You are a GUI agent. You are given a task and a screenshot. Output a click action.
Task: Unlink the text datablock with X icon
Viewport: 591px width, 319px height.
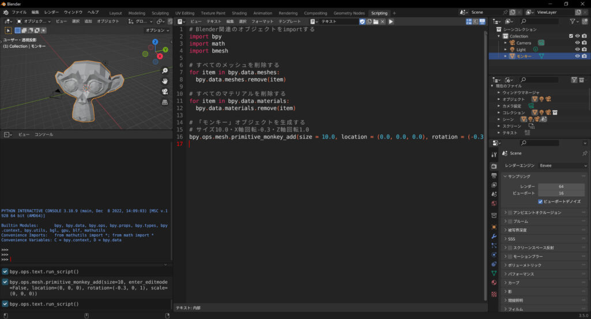coord(383,21)
